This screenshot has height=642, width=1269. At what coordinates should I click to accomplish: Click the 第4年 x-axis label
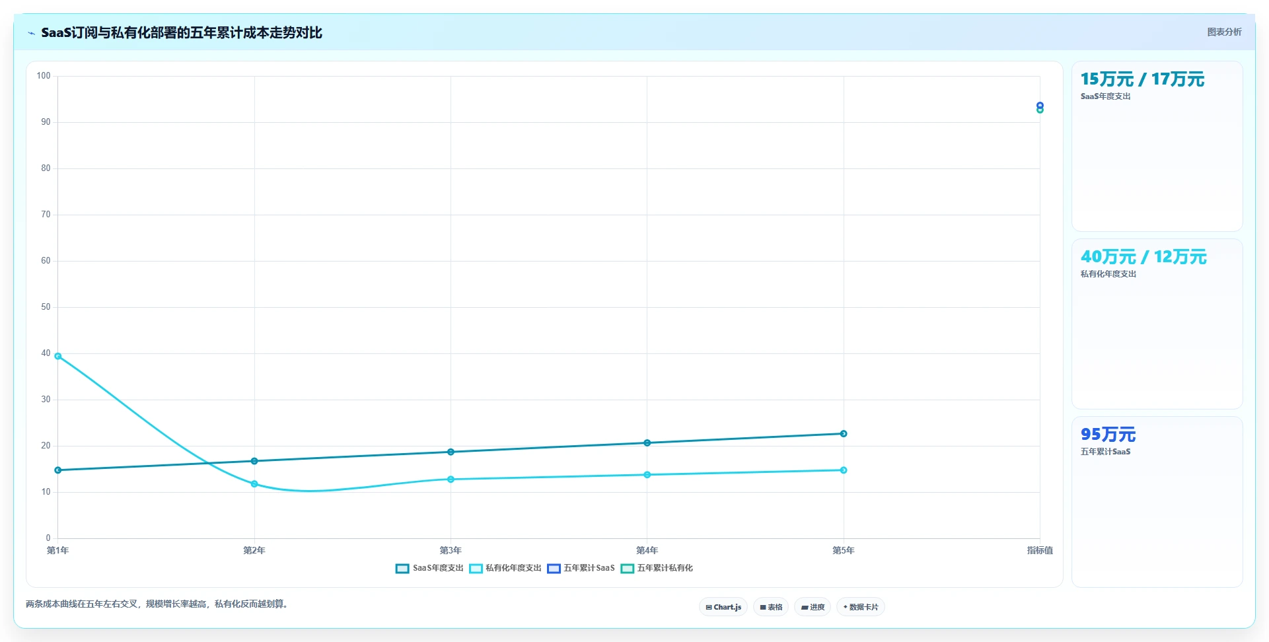tap(647, 550)
